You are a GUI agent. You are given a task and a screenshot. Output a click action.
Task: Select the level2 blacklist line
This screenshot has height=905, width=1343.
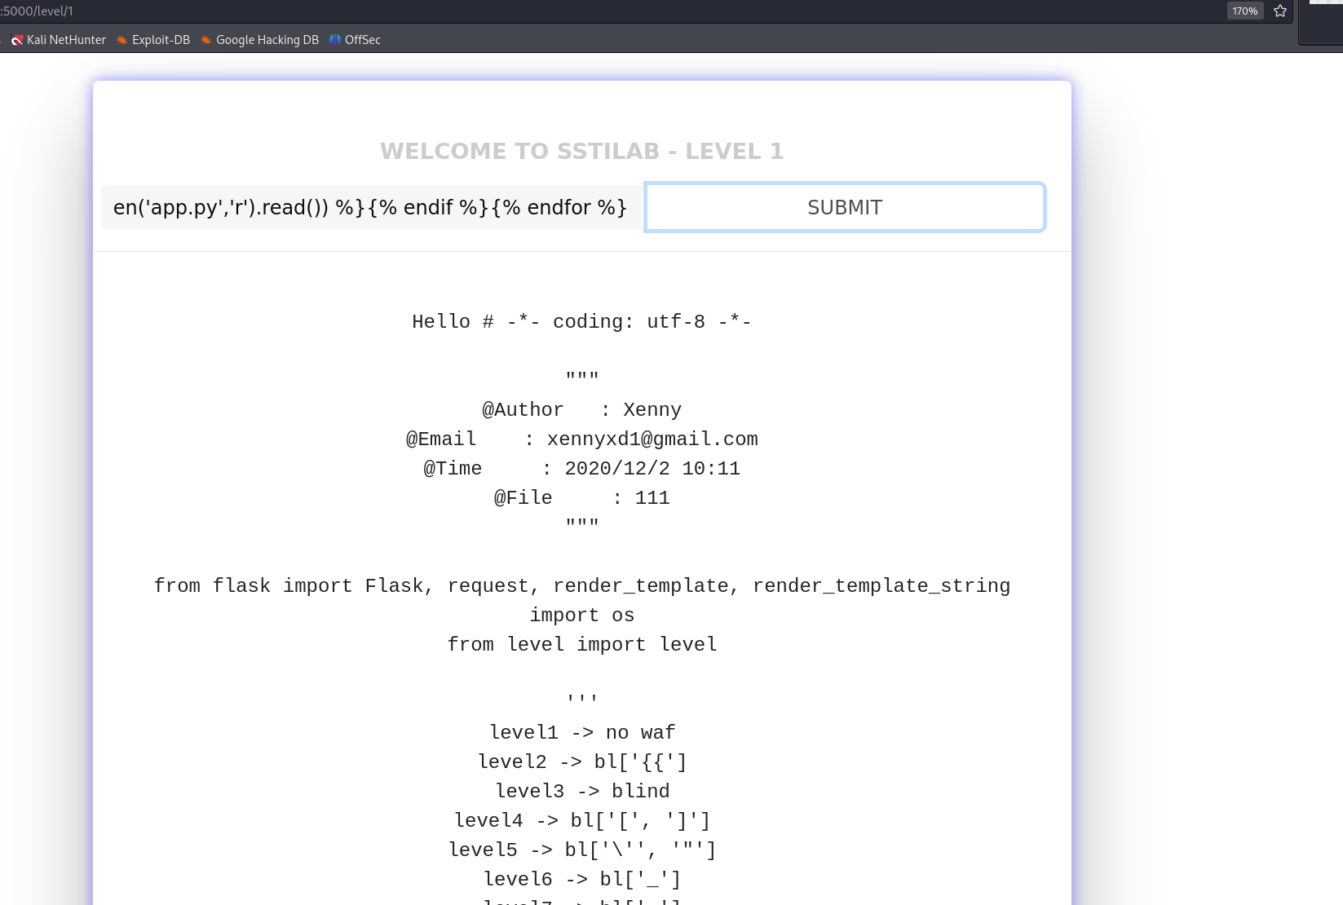click(x=582, y=762)
